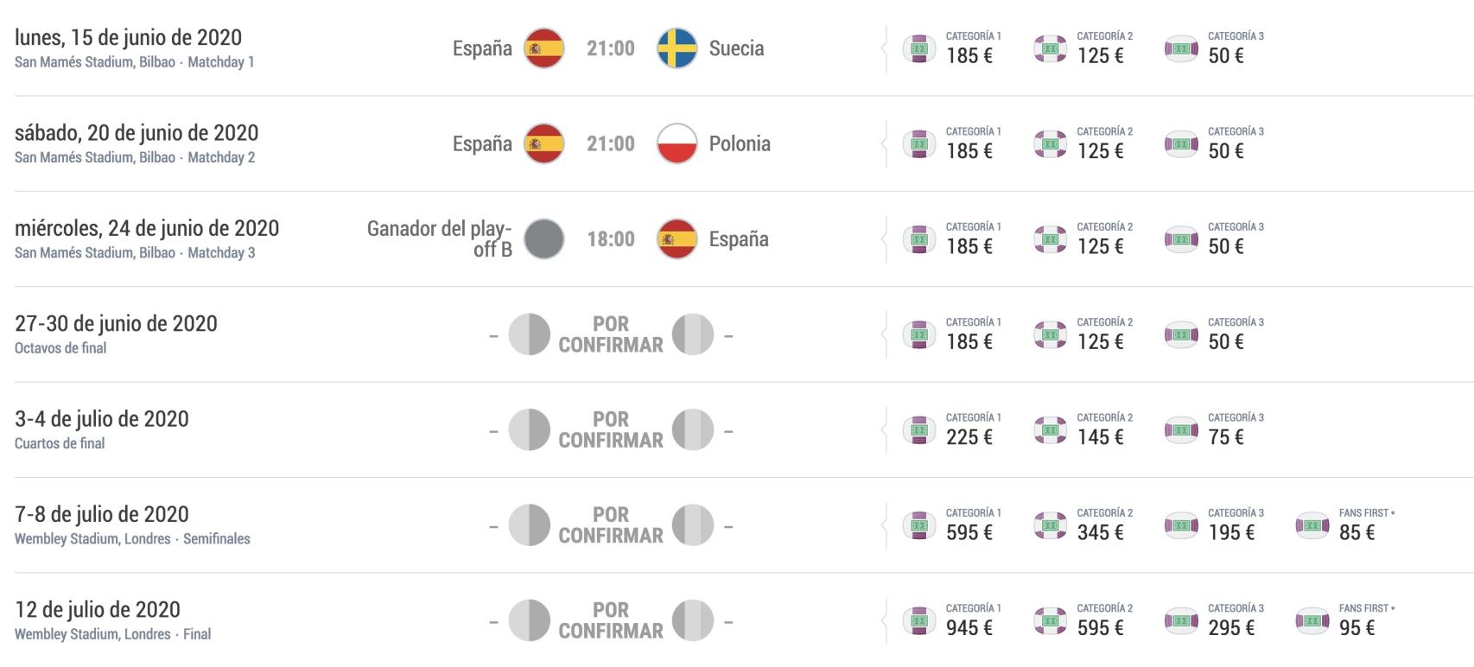Screen dimensions: 1474x667
Task: Click the grey placeholder badge for Ganador del play-off B
Action: point(544,239)
